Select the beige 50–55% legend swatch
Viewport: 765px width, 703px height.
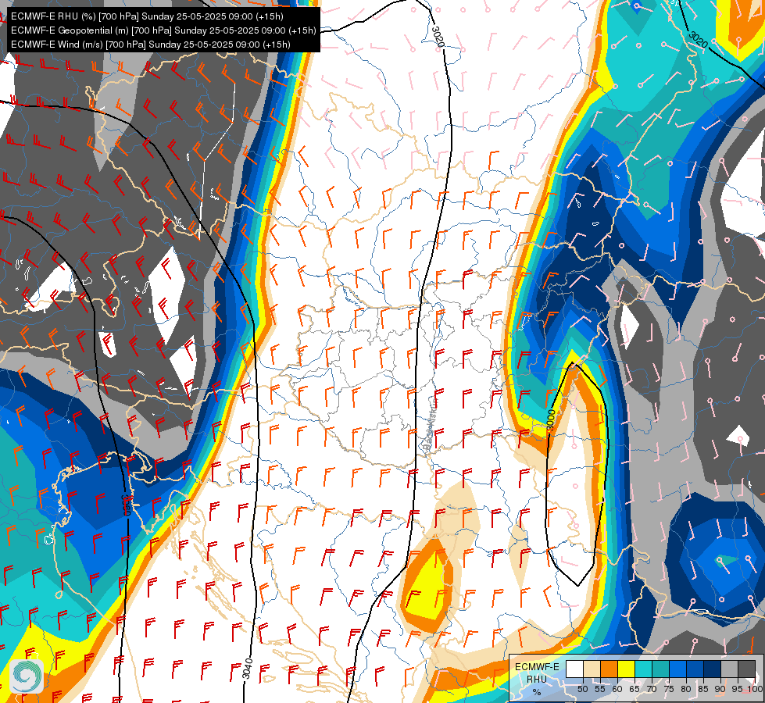click(x=592, y=669)
